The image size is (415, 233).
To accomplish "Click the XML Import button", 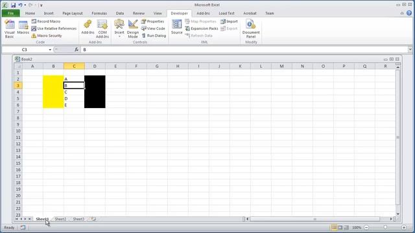I will pyautogui.click(x=229, y=21).
